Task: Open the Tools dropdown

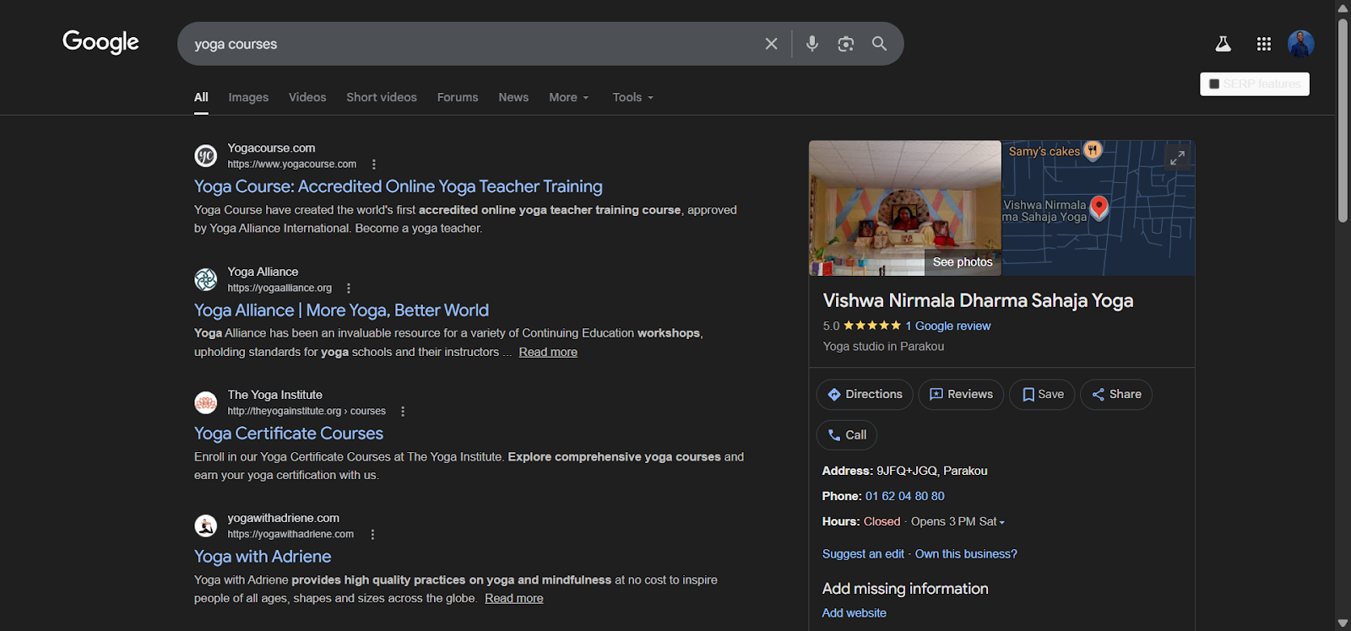Action: [633, 97]
